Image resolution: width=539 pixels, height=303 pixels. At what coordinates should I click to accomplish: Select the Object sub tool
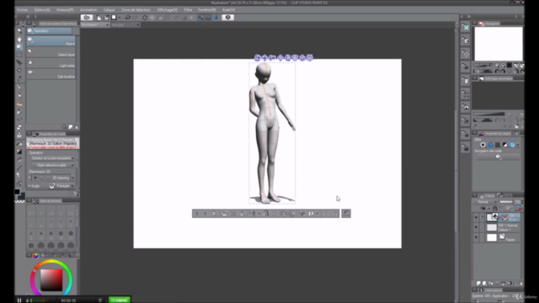(x=51, y=41)
